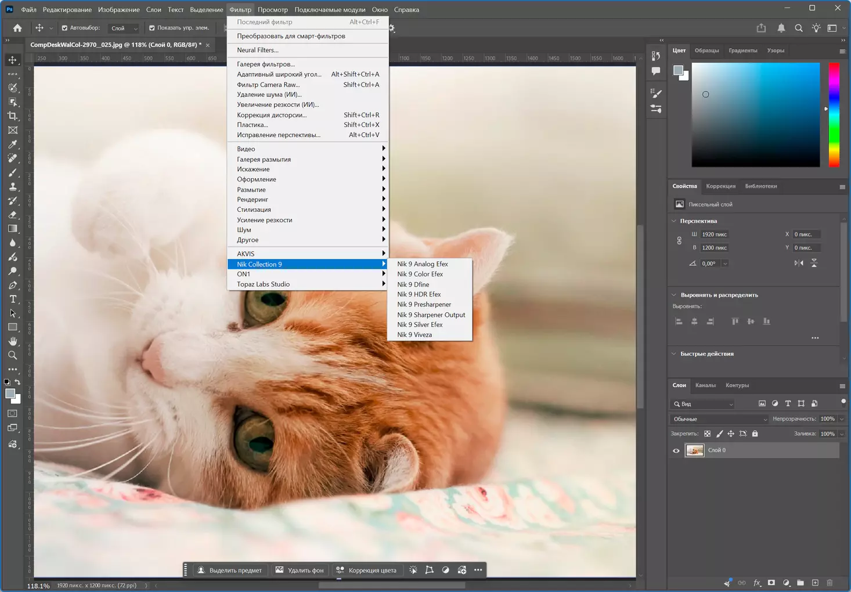This screenshot has height=592, width=851.
Task: Open the blend mode Обычные dropdown
Action: pos(719,419)
